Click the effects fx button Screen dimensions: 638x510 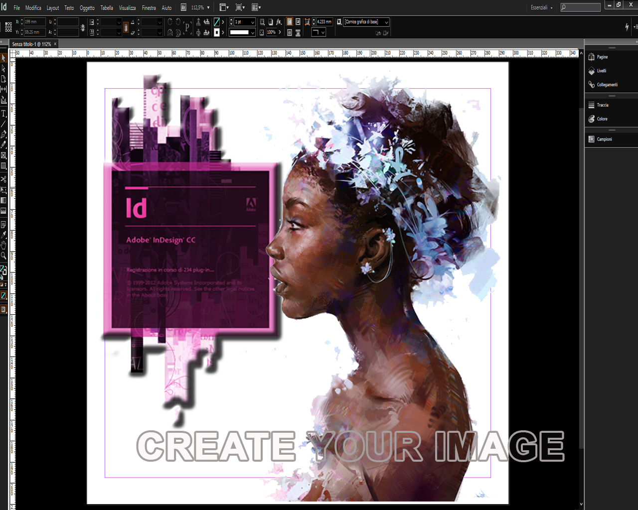click(279, 22)
